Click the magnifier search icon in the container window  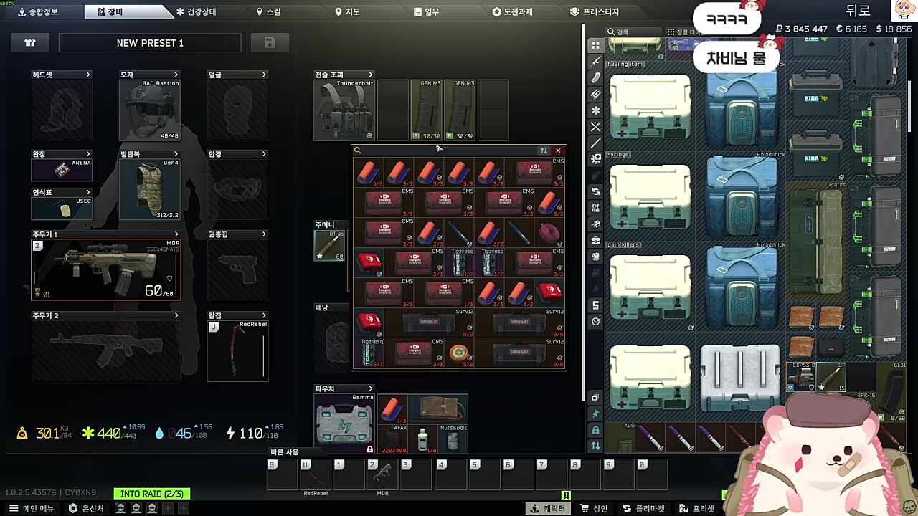(357, 150)
